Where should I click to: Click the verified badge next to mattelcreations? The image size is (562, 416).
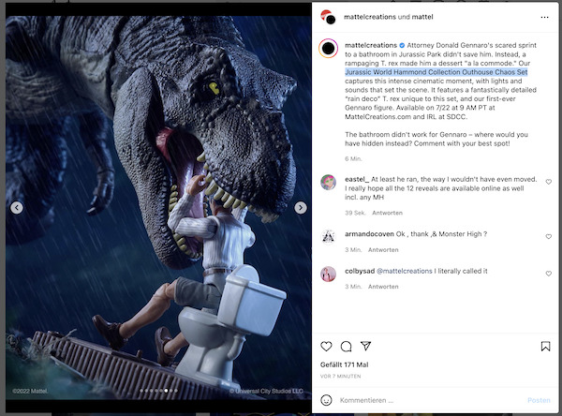click(402, 45)
